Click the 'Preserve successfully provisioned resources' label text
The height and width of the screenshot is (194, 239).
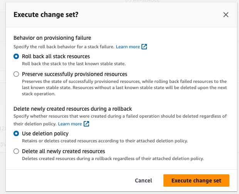coord(75,74)
